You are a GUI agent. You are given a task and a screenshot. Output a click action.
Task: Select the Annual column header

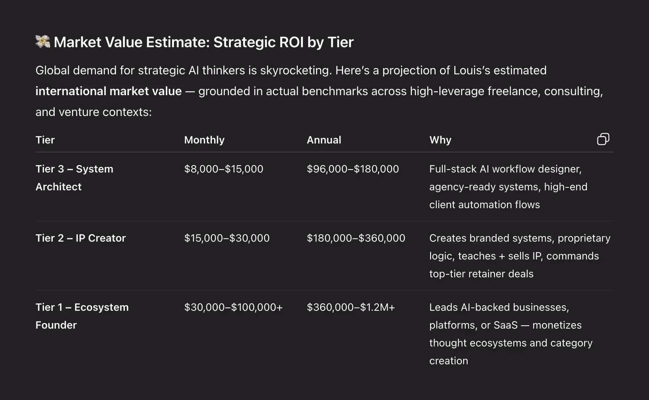tap(324, 140)
